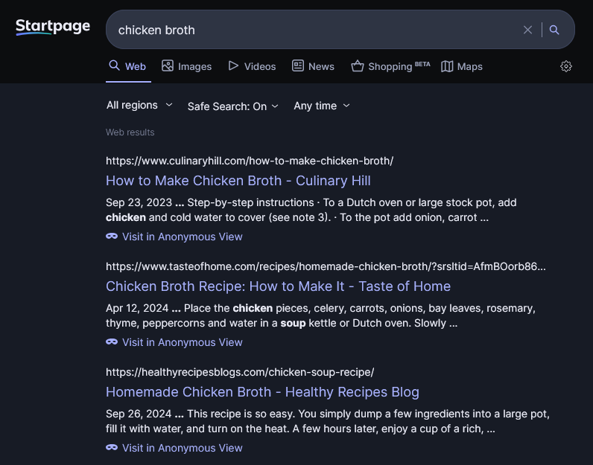This screenshot has height=465, width=593.
Task: Click the News newspaper icon
Action: click(298, 65)
